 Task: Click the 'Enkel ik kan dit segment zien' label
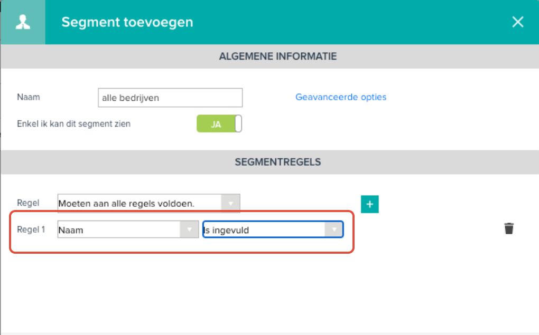tap(73, 124)
